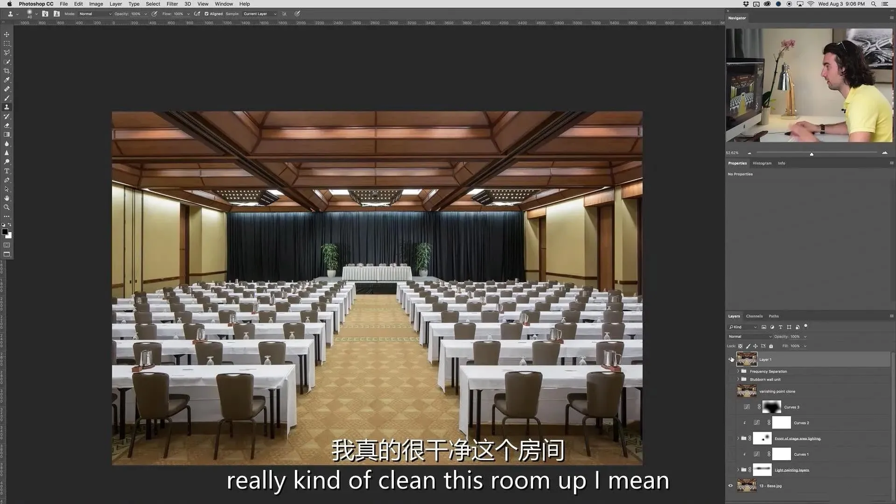Hide the 13 - Base.jpg layer

tap(731, 486)
